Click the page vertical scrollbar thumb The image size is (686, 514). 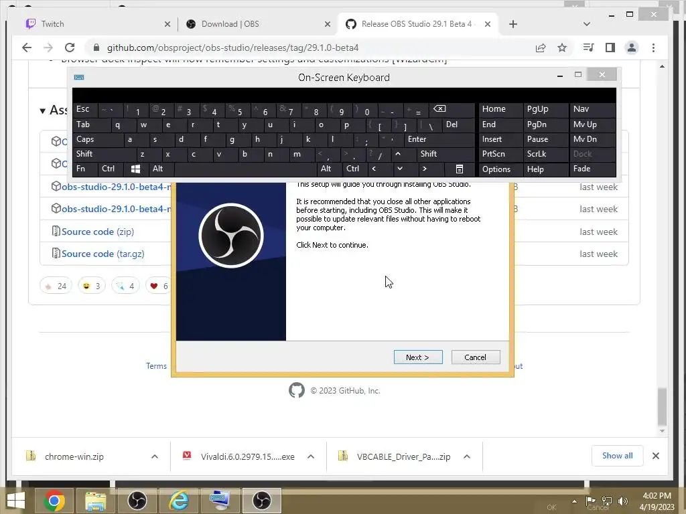coord(662,406)
